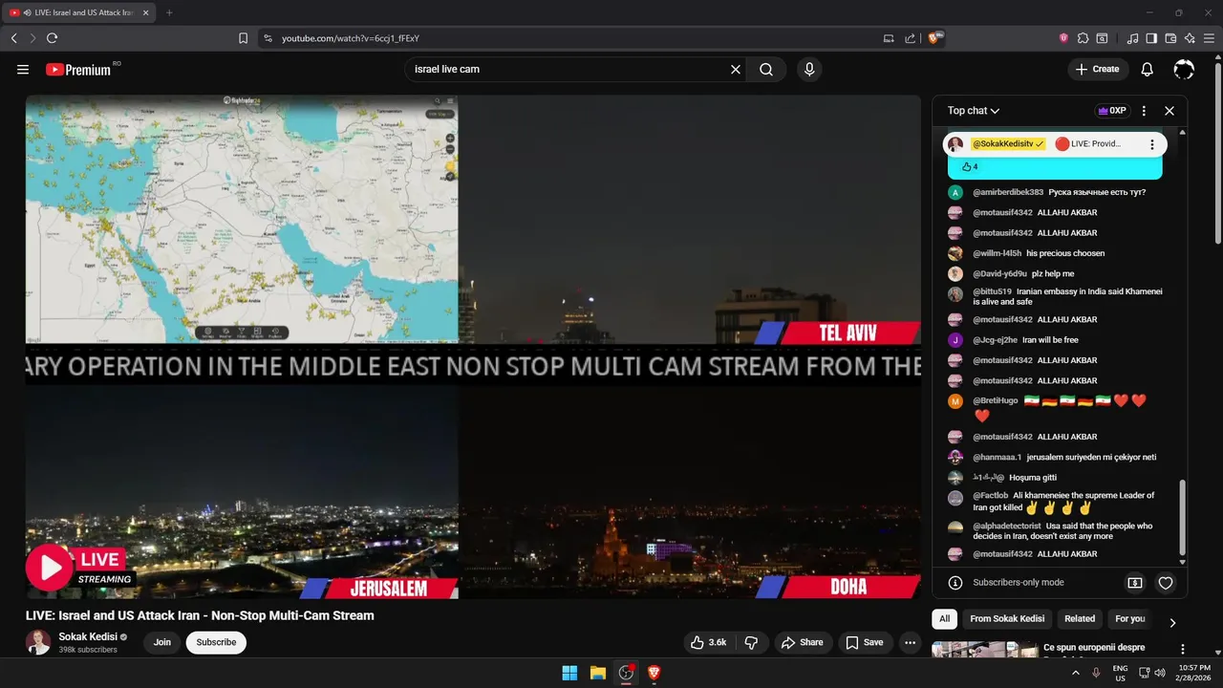This screenshot has width=1223, height=688.
Task: Share the live video
Action: tap(802, 643)
